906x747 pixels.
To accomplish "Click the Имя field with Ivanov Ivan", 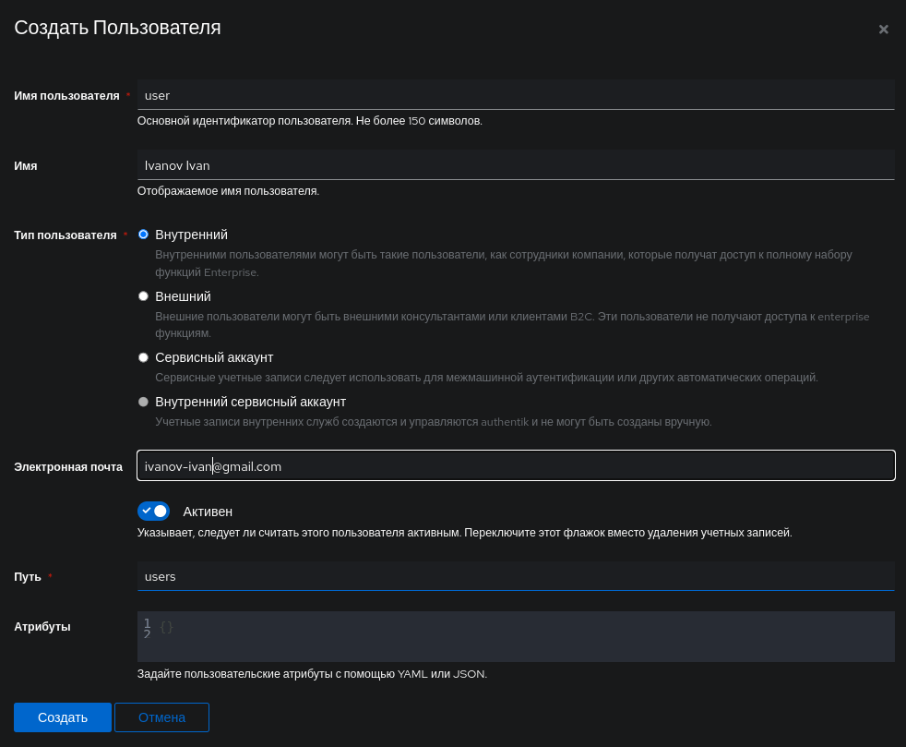I will [x=516, y=164].
